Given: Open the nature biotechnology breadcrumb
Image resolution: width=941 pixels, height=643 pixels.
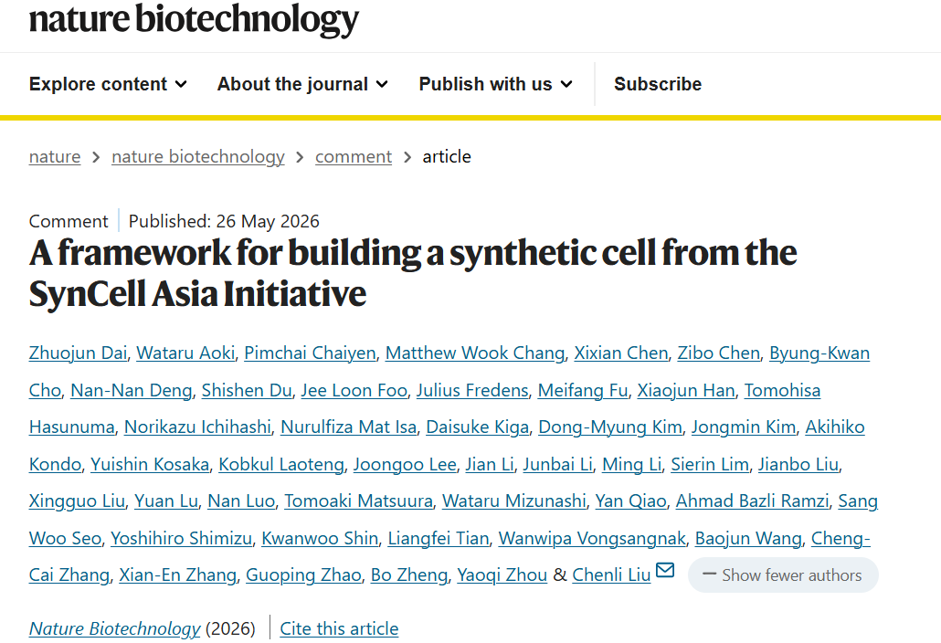Looking at the screenshot, I should tap(198, 156).
